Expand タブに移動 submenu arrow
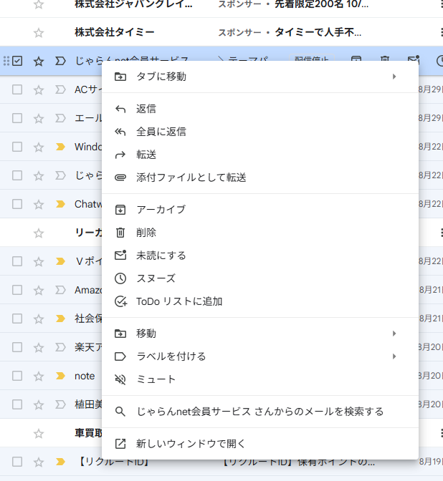This screenshot has height=481, width=443. click(x=394, y=77)
